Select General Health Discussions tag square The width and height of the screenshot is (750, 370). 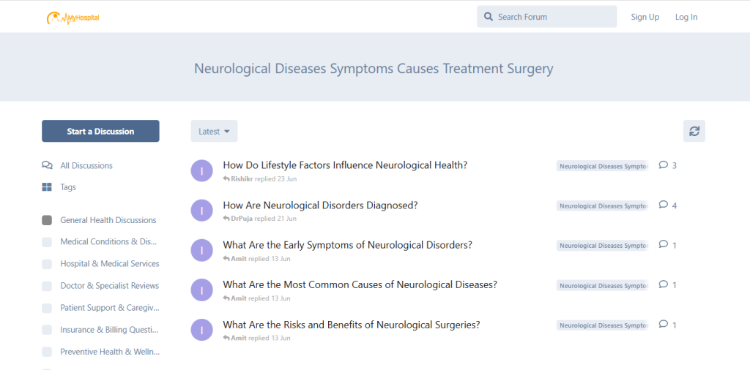pyautogui.click(x=47, y=220)
